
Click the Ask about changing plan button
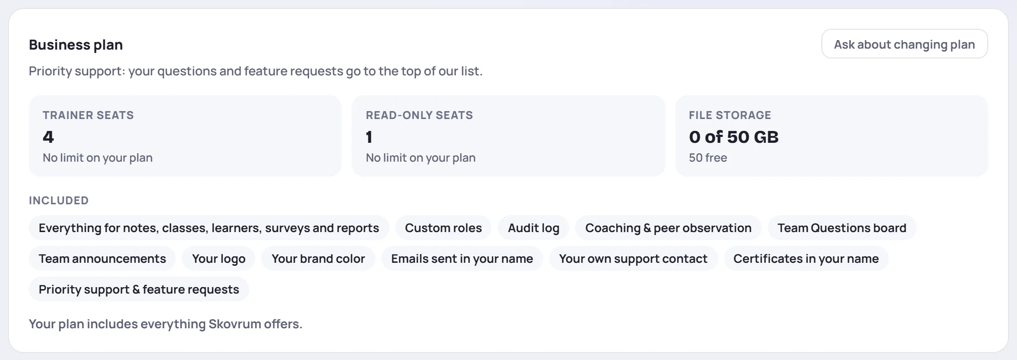coord(904,44)
